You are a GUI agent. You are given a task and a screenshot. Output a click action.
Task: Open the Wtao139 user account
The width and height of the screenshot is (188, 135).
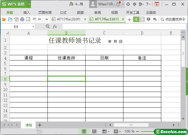pos(107,4)
